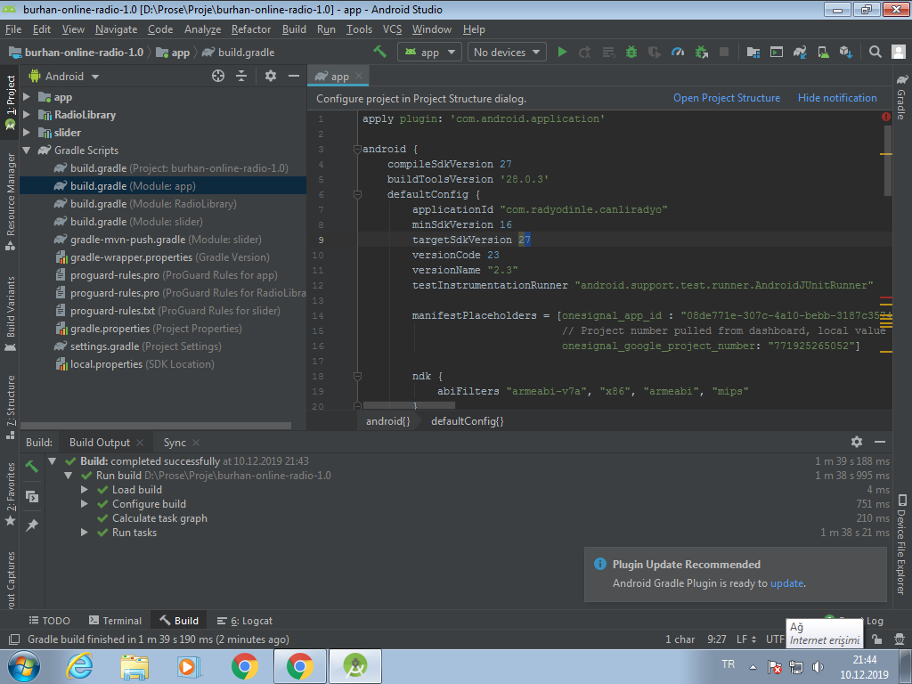Open Project panel settings gear icon
This screenshot has height=684, width=912.
pos(271,76)
